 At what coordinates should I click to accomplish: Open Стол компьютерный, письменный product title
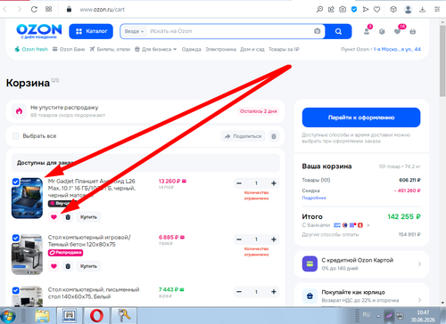coord(94,293)
